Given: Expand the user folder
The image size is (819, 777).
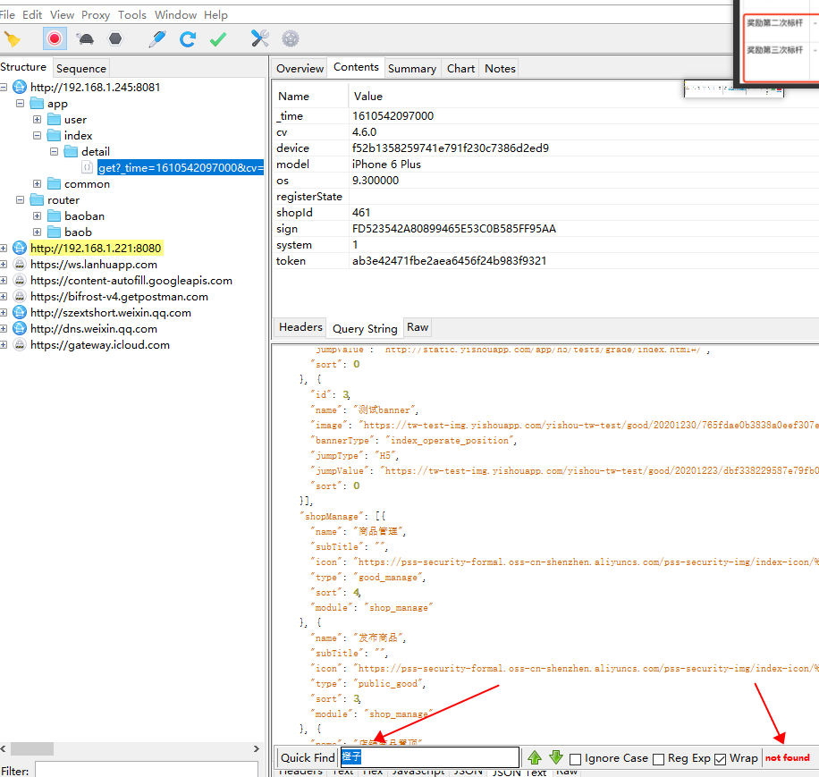Looking at the screenshot, I should pyautogui.click(x=37, y=120).
